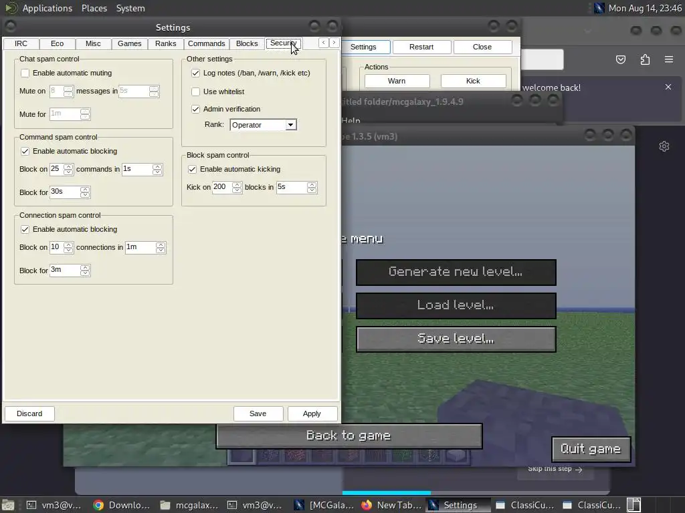The width and height of the screenshot is (685, 513).
Task: Increase Block on commands count stepper
Action: point(68,166)
